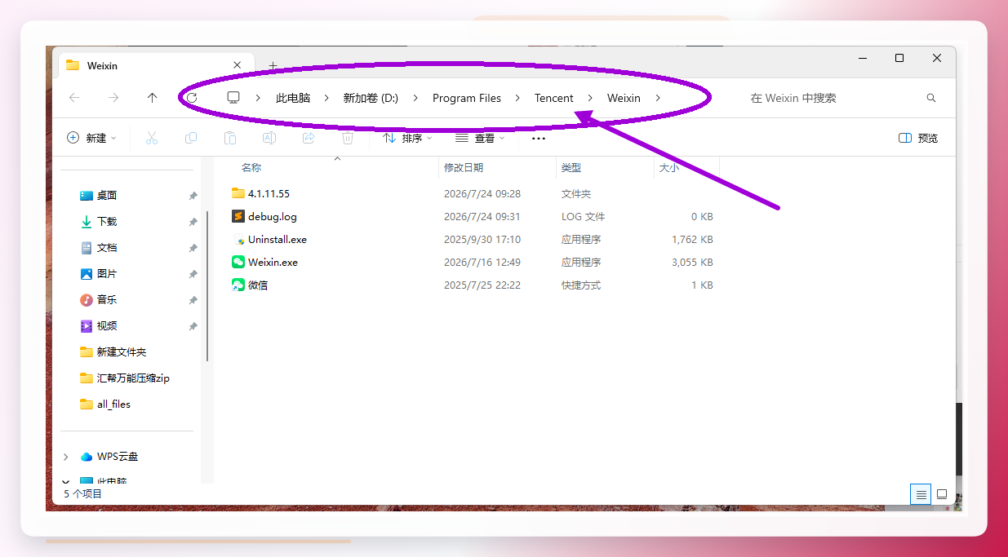Click the 2026/7/24 09:28 date cell

[x=482, y=194]
